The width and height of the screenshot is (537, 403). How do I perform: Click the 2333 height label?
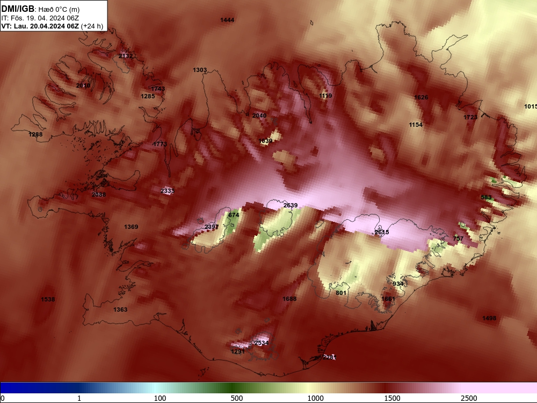click(x=167, y=191)
